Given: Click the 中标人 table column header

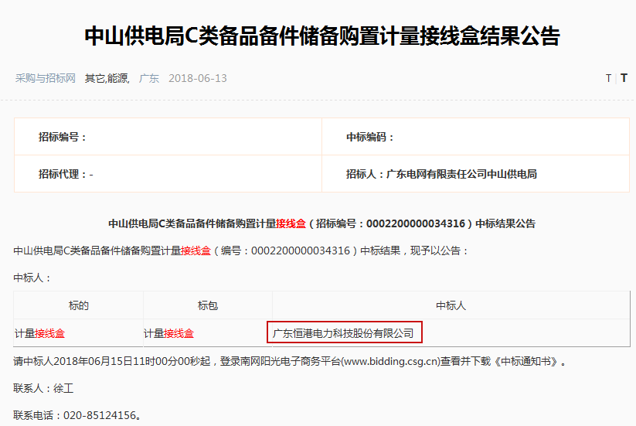Looking at the screenshot, I should 451,305.
